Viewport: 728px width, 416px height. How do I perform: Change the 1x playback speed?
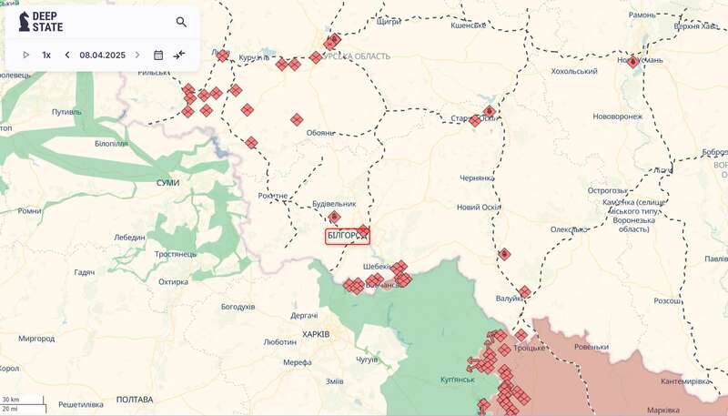(46, 55)
